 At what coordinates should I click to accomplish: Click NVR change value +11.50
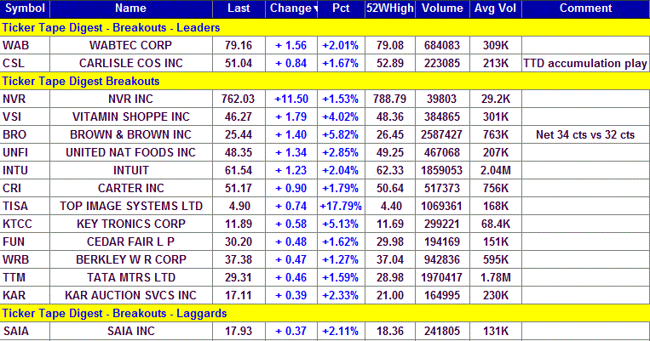pyautogui.click(x=291, y=99)
